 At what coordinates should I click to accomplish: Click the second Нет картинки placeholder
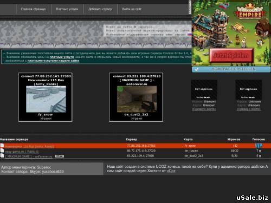point(249,90)
